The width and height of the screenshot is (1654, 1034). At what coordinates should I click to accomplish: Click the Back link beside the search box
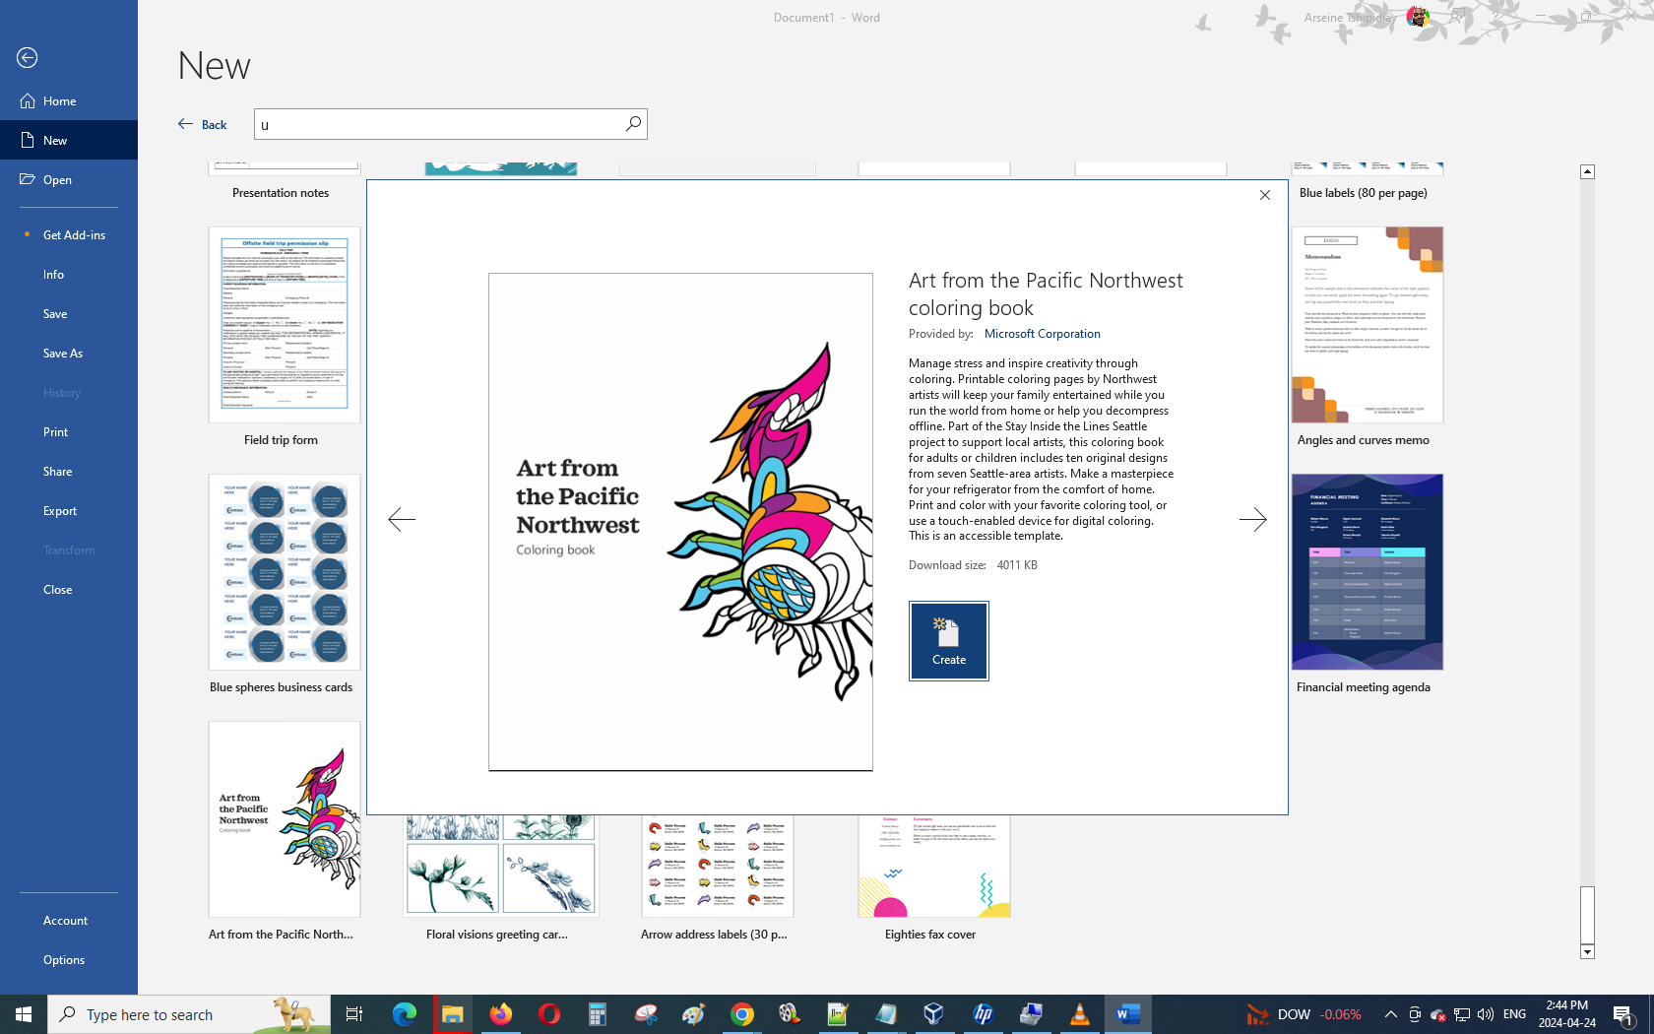point(203,124)
